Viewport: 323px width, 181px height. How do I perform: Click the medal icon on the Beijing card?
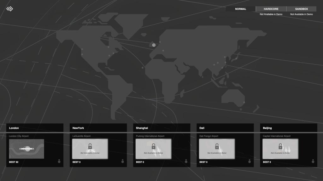313,162
